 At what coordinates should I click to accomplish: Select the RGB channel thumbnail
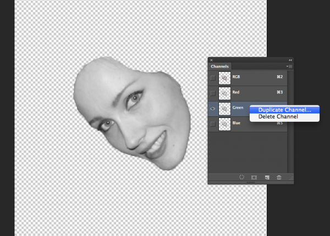point(224,78)
